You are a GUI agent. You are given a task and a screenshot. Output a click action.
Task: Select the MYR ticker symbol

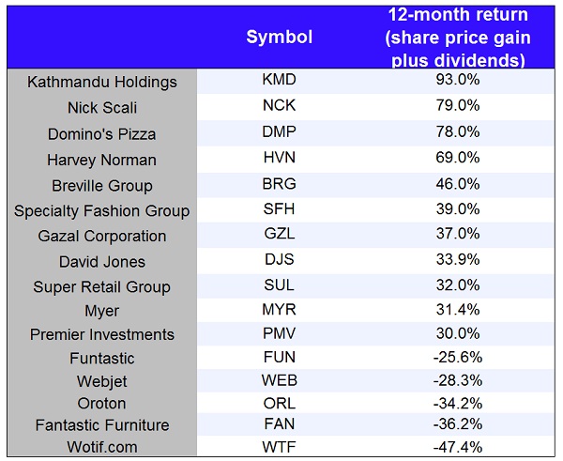coord(279,309)
